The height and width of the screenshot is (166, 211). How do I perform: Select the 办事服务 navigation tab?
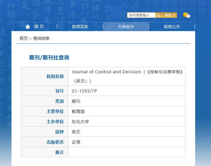(x=126, y=27)
